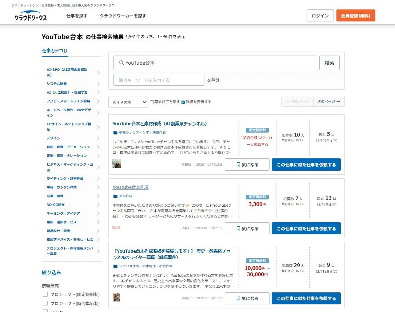Viewport: 395px width, 312px height.
Task: Click 3,300円 price text
Action: pyautogui.click(x=257, y=204)
